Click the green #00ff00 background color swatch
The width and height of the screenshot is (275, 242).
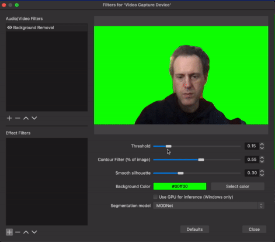180,186
